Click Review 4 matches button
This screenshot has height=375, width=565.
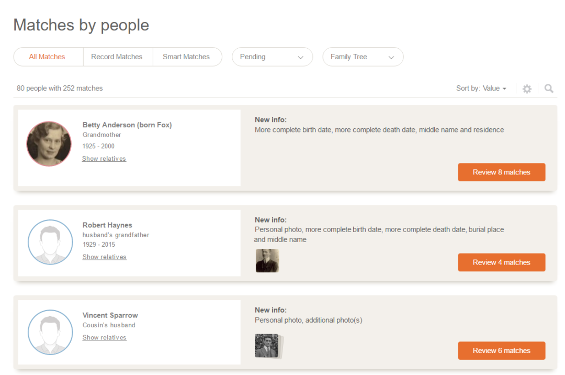pos(501,262)
